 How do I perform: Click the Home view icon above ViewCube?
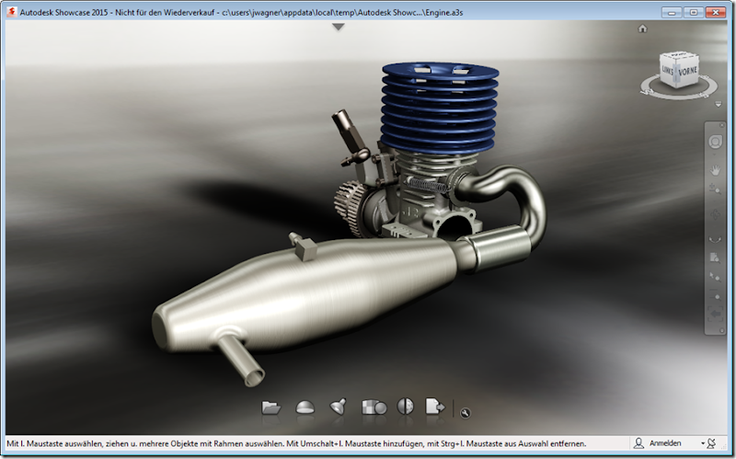pos(642,29)
